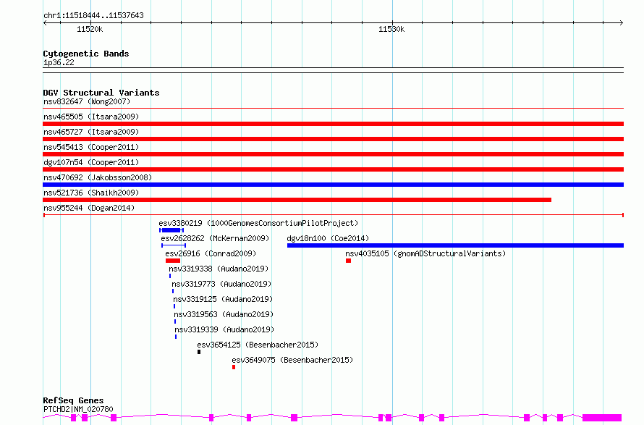The image size is (644, 425).
Task: Open the esv3649075 (Besenbacher2015) label
Action: (292, 360)
